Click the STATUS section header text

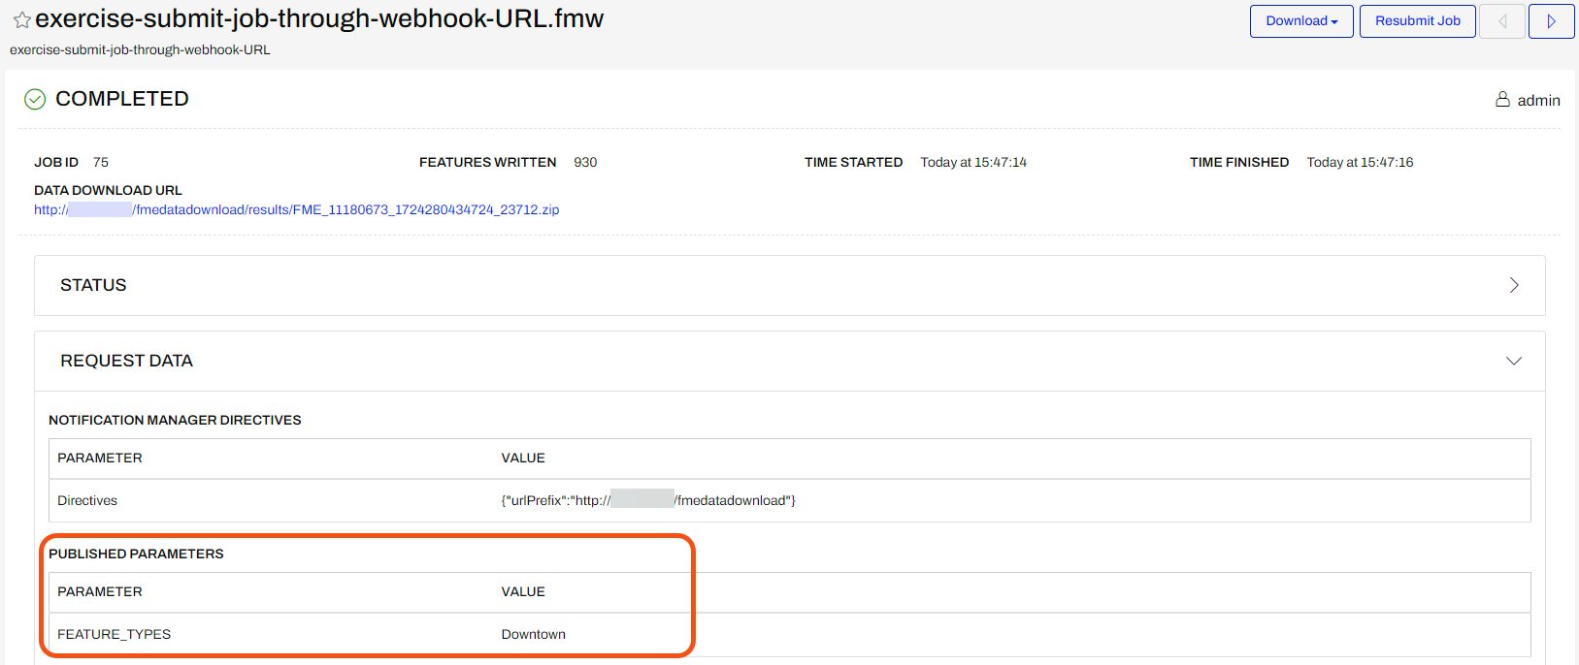[x=93, y=285]
